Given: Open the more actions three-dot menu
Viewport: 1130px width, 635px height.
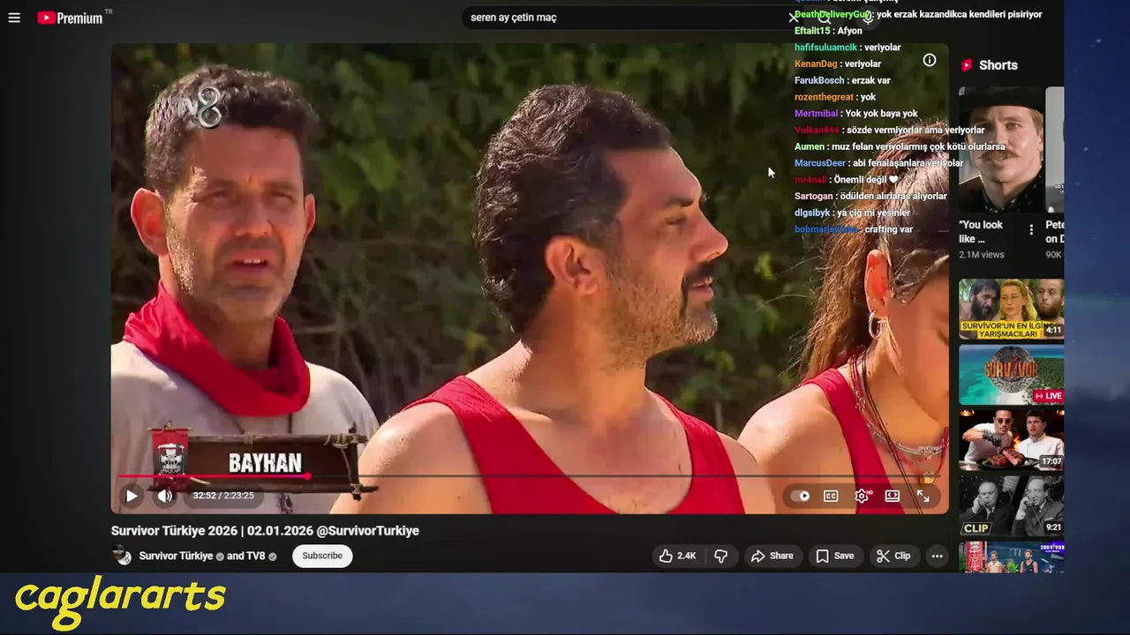Looking at the screenshot, I should pyautogui.click(x=938, y=556).
